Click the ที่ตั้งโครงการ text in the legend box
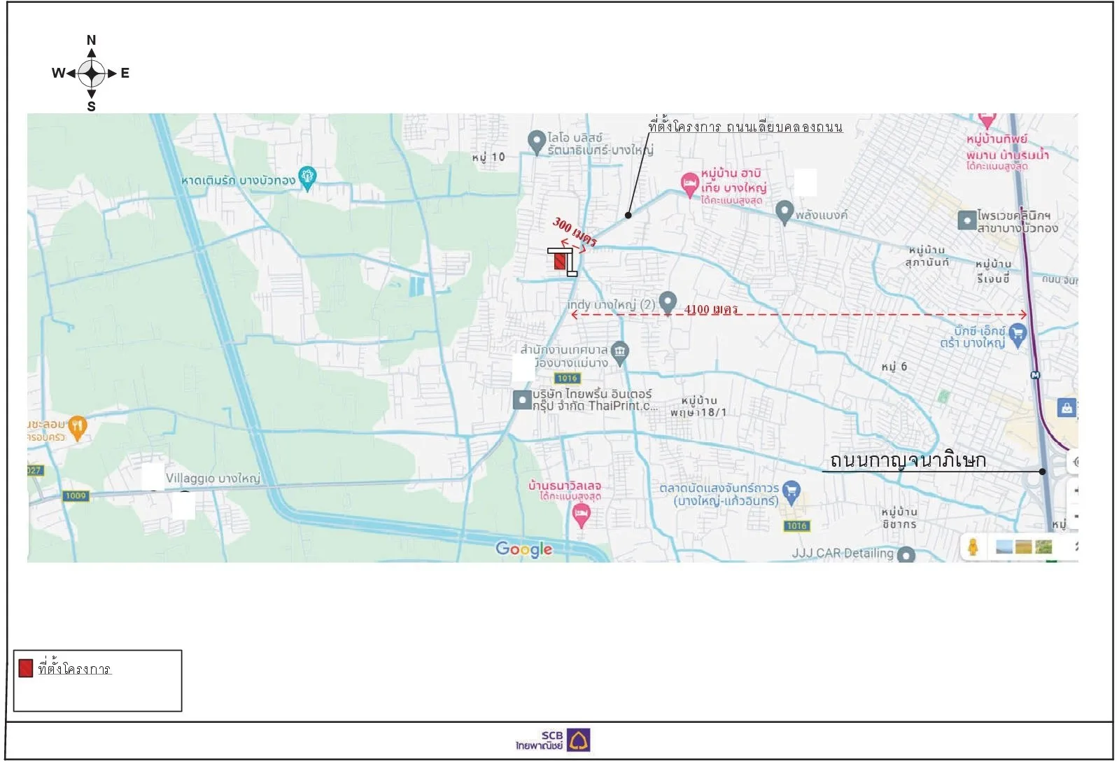Screen dimensions: 1119x762 (75, 668)
